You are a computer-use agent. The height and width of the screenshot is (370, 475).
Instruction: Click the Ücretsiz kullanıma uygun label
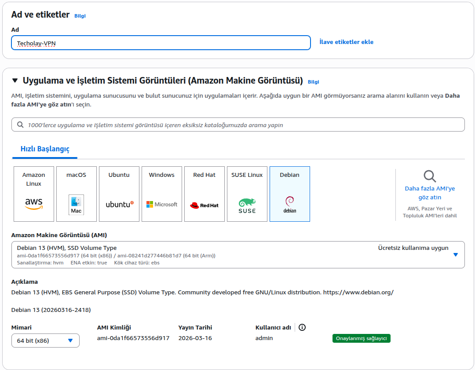[413, 248]
